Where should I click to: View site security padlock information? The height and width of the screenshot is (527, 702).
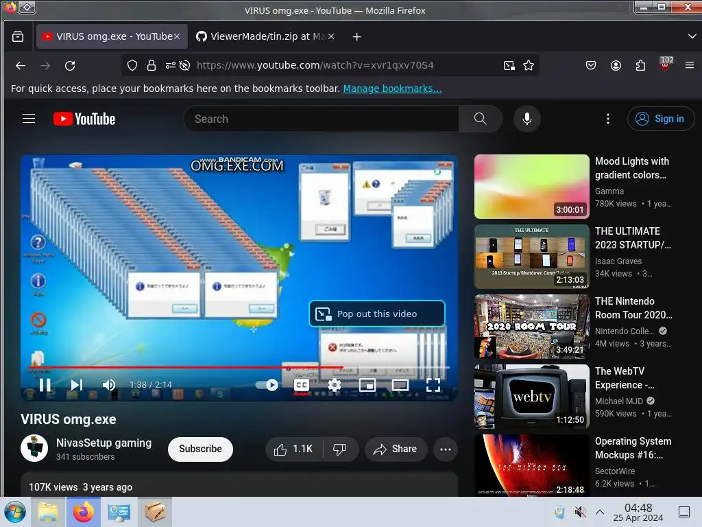(152, 65)
